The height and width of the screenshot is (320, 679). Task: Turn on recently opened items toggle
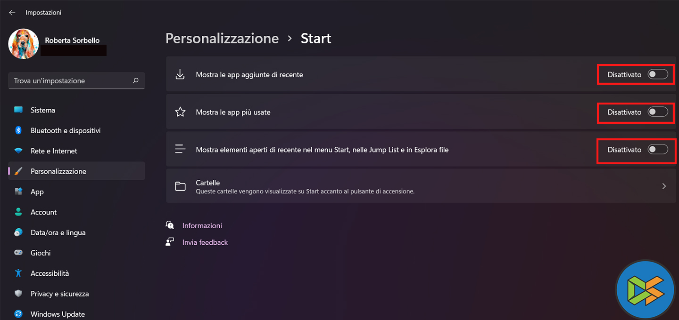[x=658, y=150]
